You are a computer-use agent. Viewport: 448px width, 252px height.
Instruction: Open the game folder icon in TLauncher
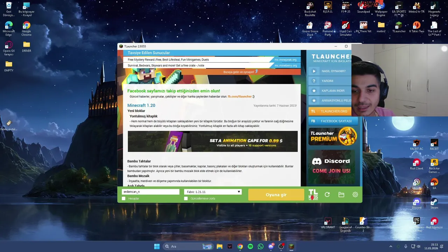click(x=341, y=195)
